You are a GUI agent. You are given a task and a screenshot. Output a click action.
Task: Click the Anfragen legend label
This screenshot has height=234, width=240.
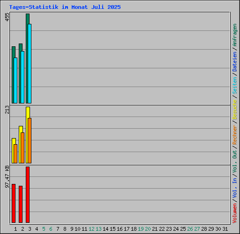[234, 35]
